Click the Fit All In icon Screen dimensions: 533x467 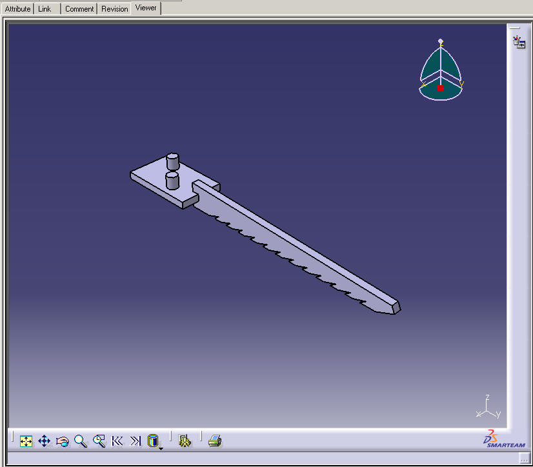[26, 441]
